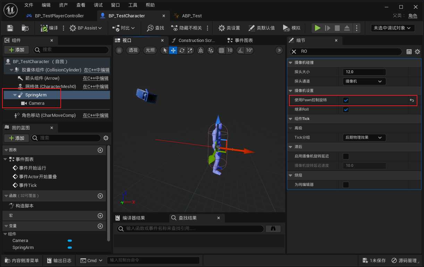Screen dimensions: 424x267
Task: Open the 探头通道 dropdown set to 摄像机
Action: [364, 81]
